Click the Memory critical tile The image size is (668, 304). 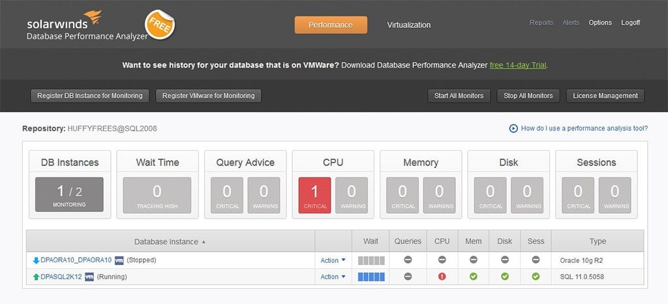pos(402,195)
